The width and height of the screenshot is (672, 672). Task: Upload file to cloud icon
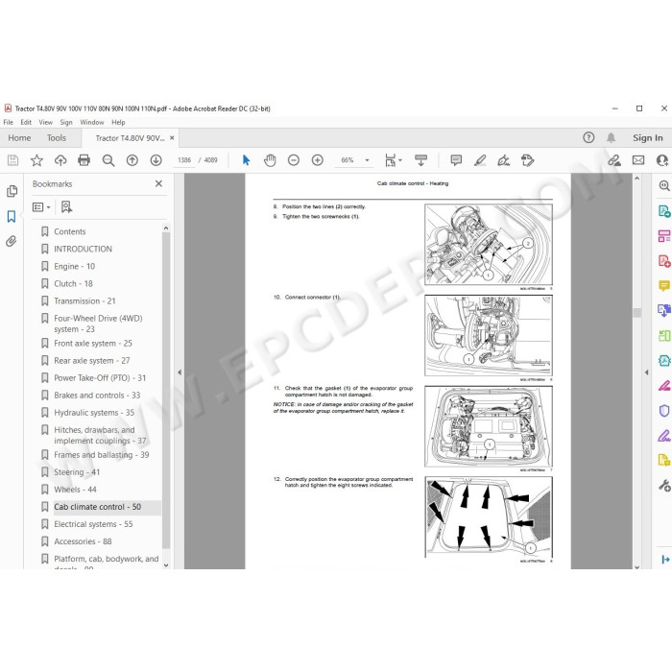coord(60,160)
